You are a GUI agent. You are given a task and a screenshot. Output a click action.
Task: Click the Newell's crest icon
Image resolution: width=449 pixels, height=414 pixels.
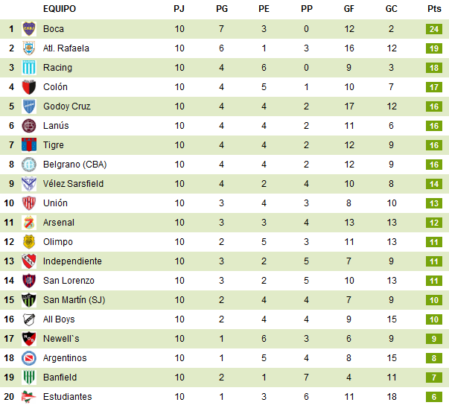(x=29, y=339)
